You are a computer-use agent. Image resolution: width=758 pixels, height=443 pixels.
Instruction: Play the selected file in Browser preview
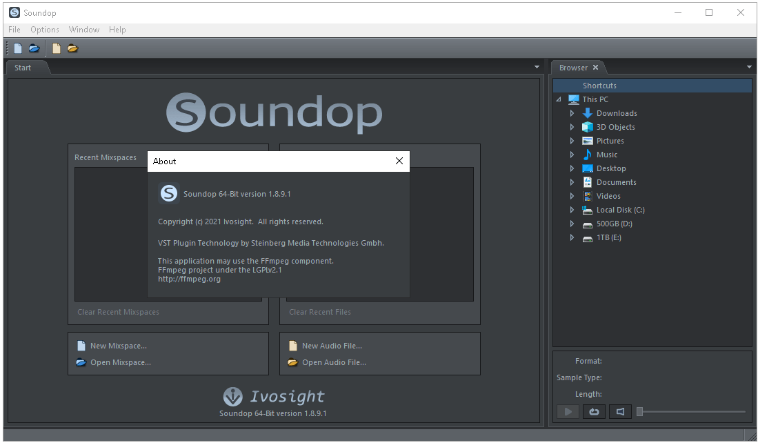coord(568,411)
